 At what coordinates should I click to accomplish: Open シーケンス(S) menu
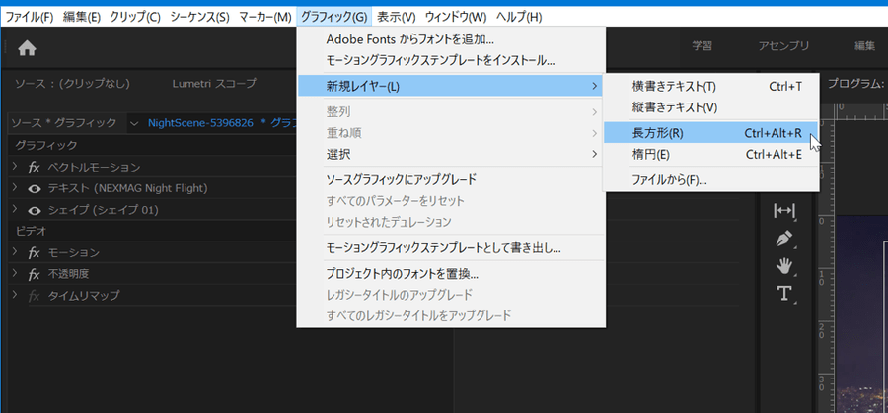200,17
